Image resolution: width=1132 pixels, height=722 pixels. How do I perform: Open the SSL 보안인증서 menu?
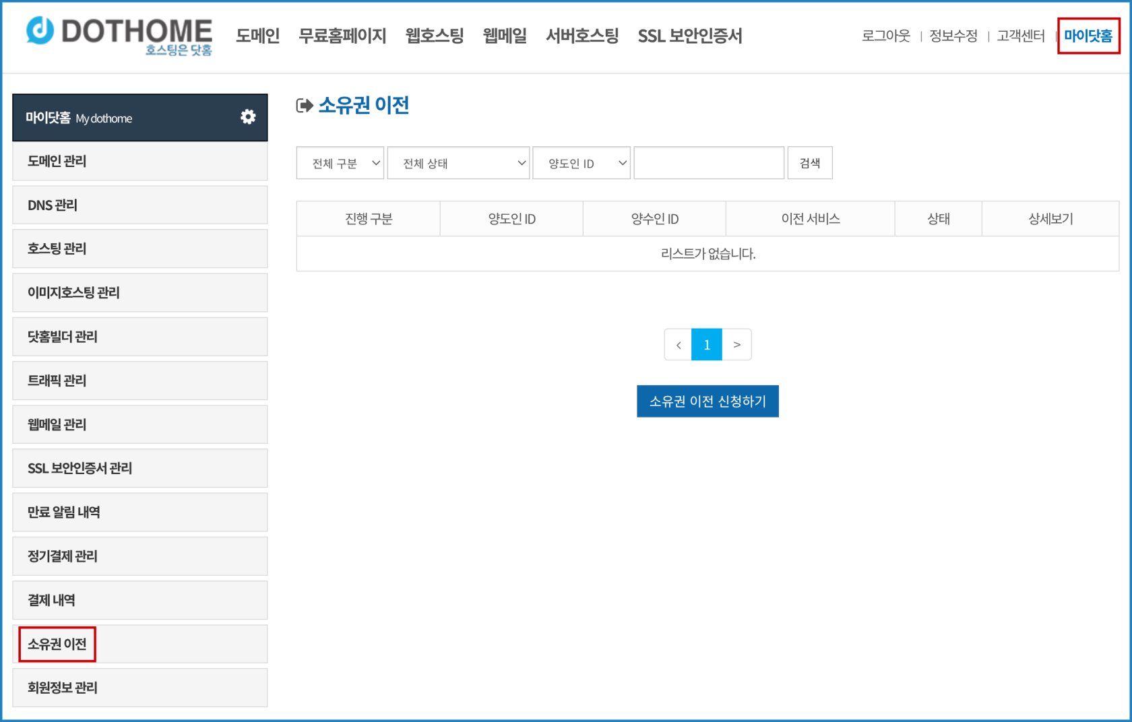690,36
